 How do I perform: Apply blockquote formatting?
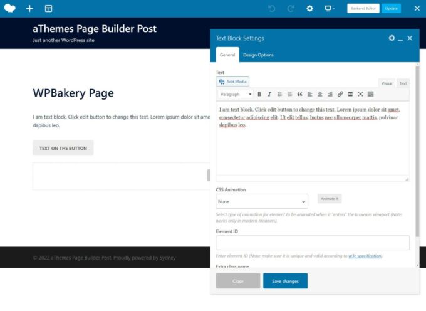[x=299, y=94]
